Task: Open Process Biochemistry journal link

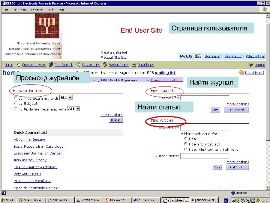Action: pyautogui.click(x=32, y=181)
